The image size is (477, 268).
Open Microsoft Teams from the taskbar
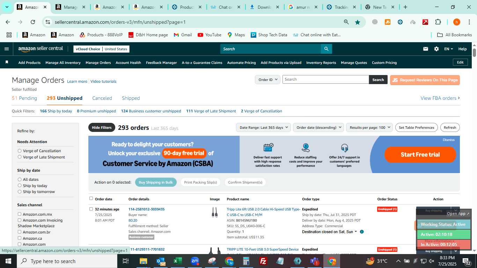(315, 261)
